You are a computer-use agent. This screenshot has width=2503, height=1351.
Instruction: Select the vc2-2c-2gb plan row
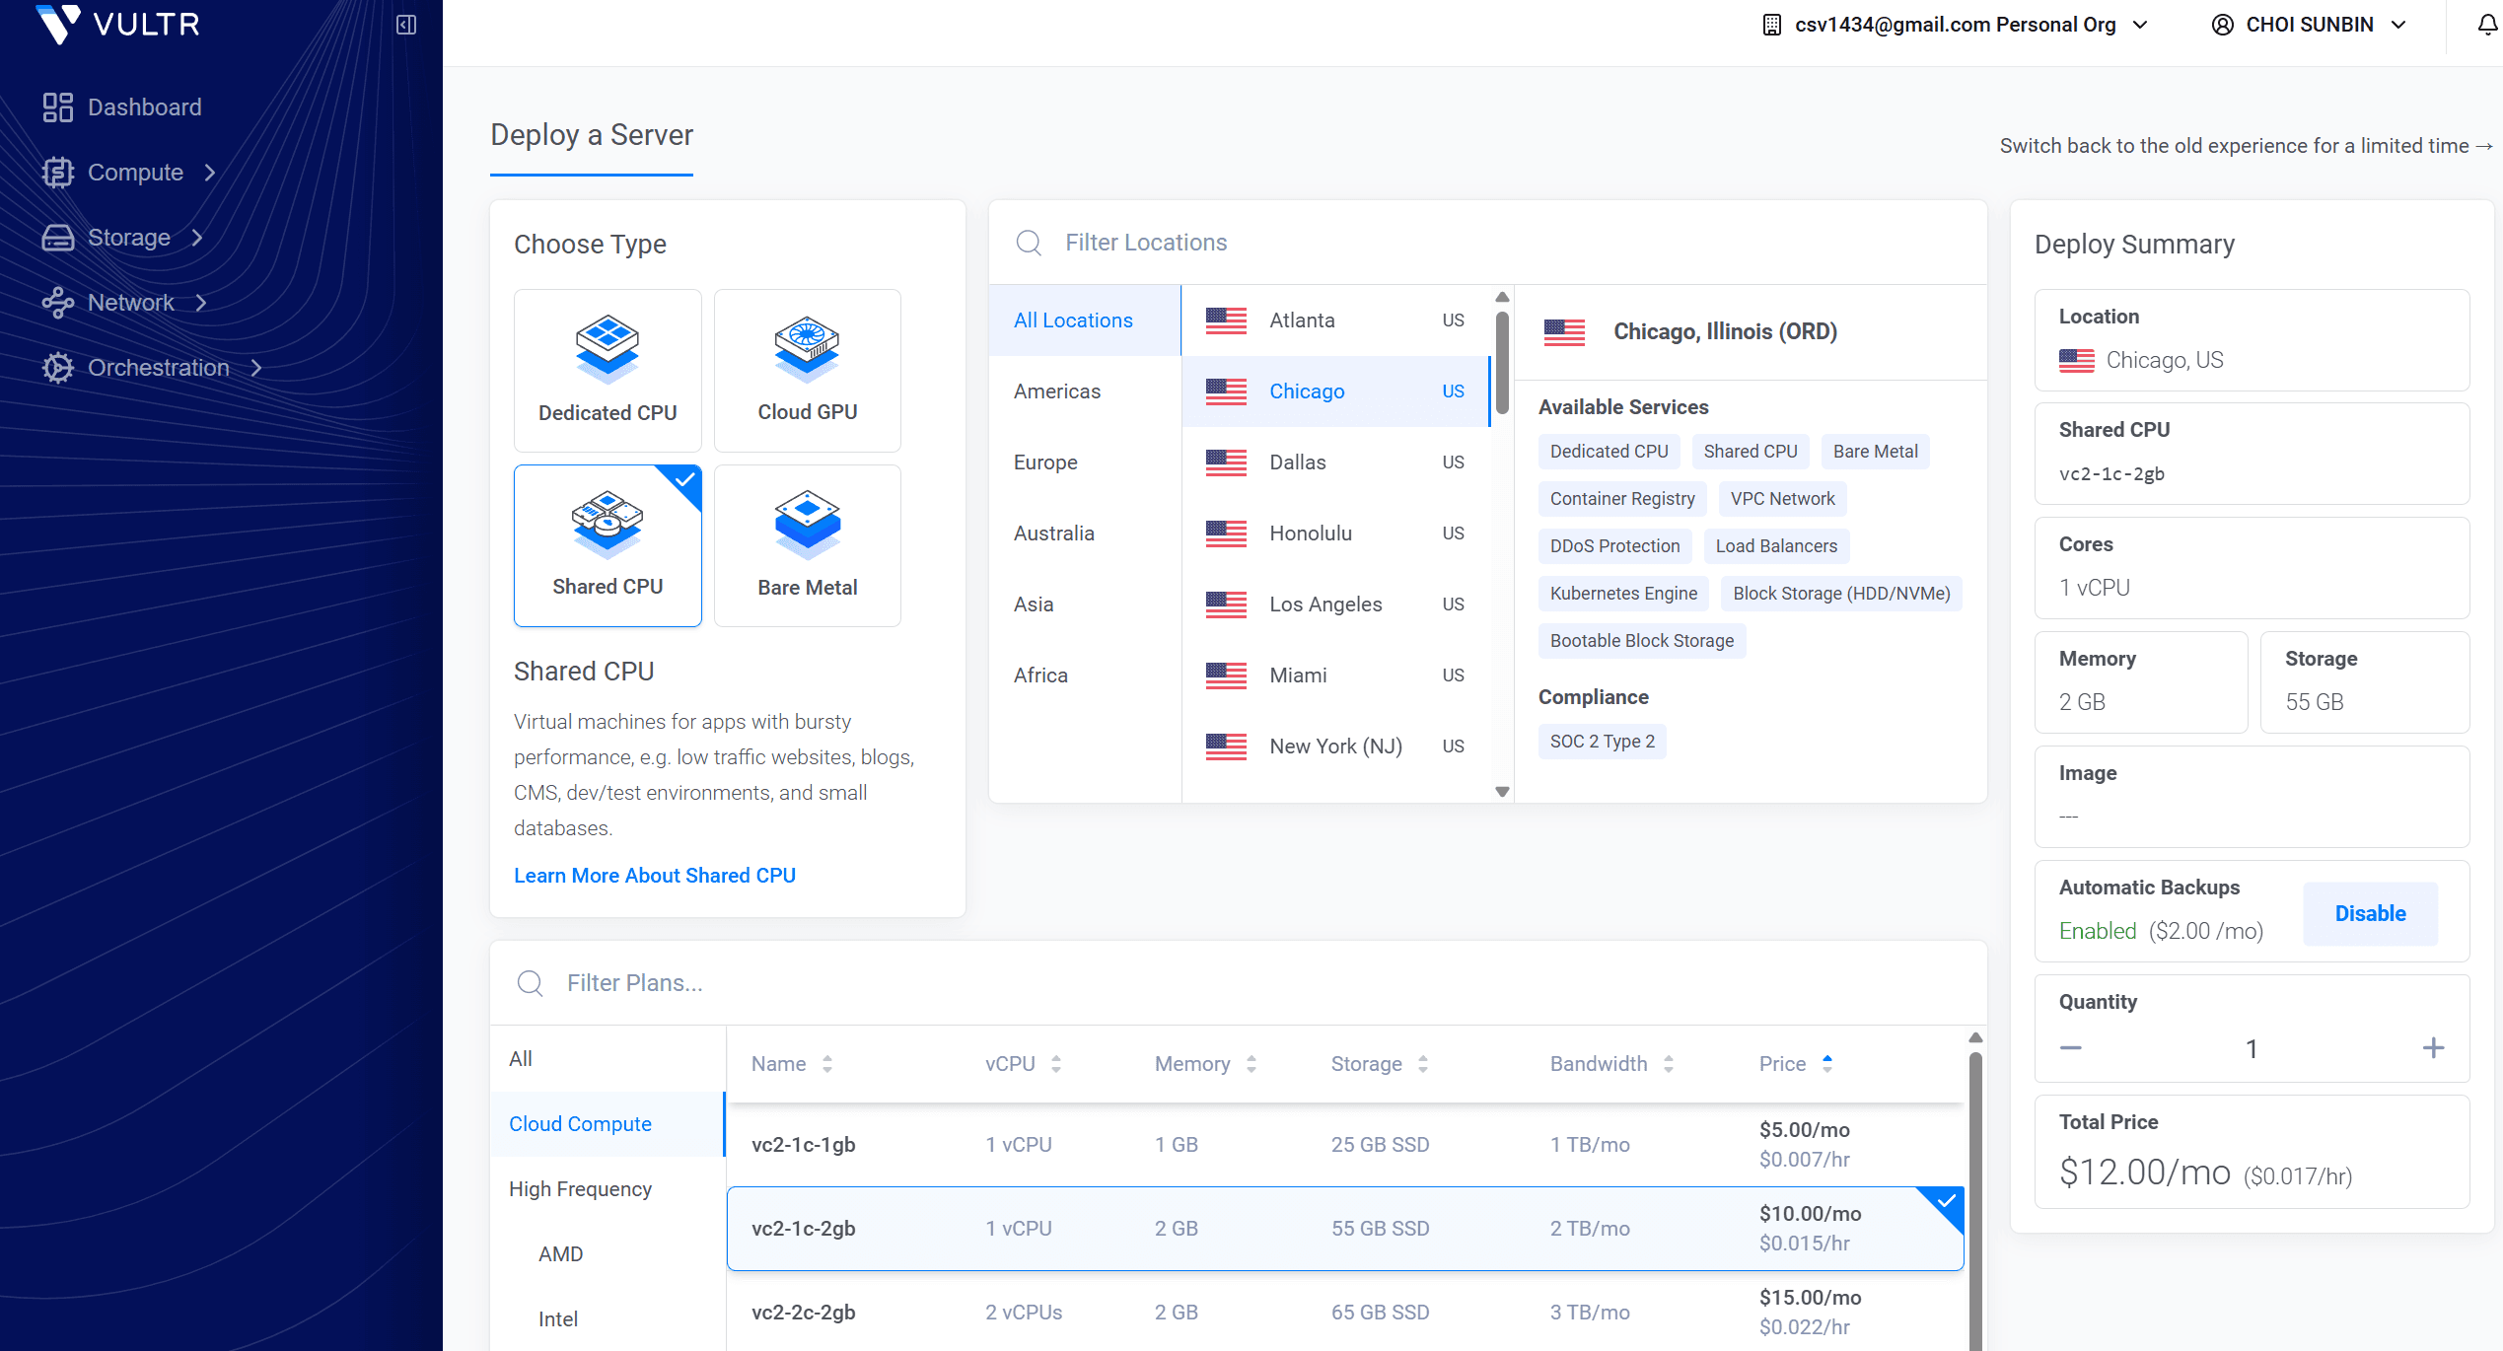point(1345,1312)
